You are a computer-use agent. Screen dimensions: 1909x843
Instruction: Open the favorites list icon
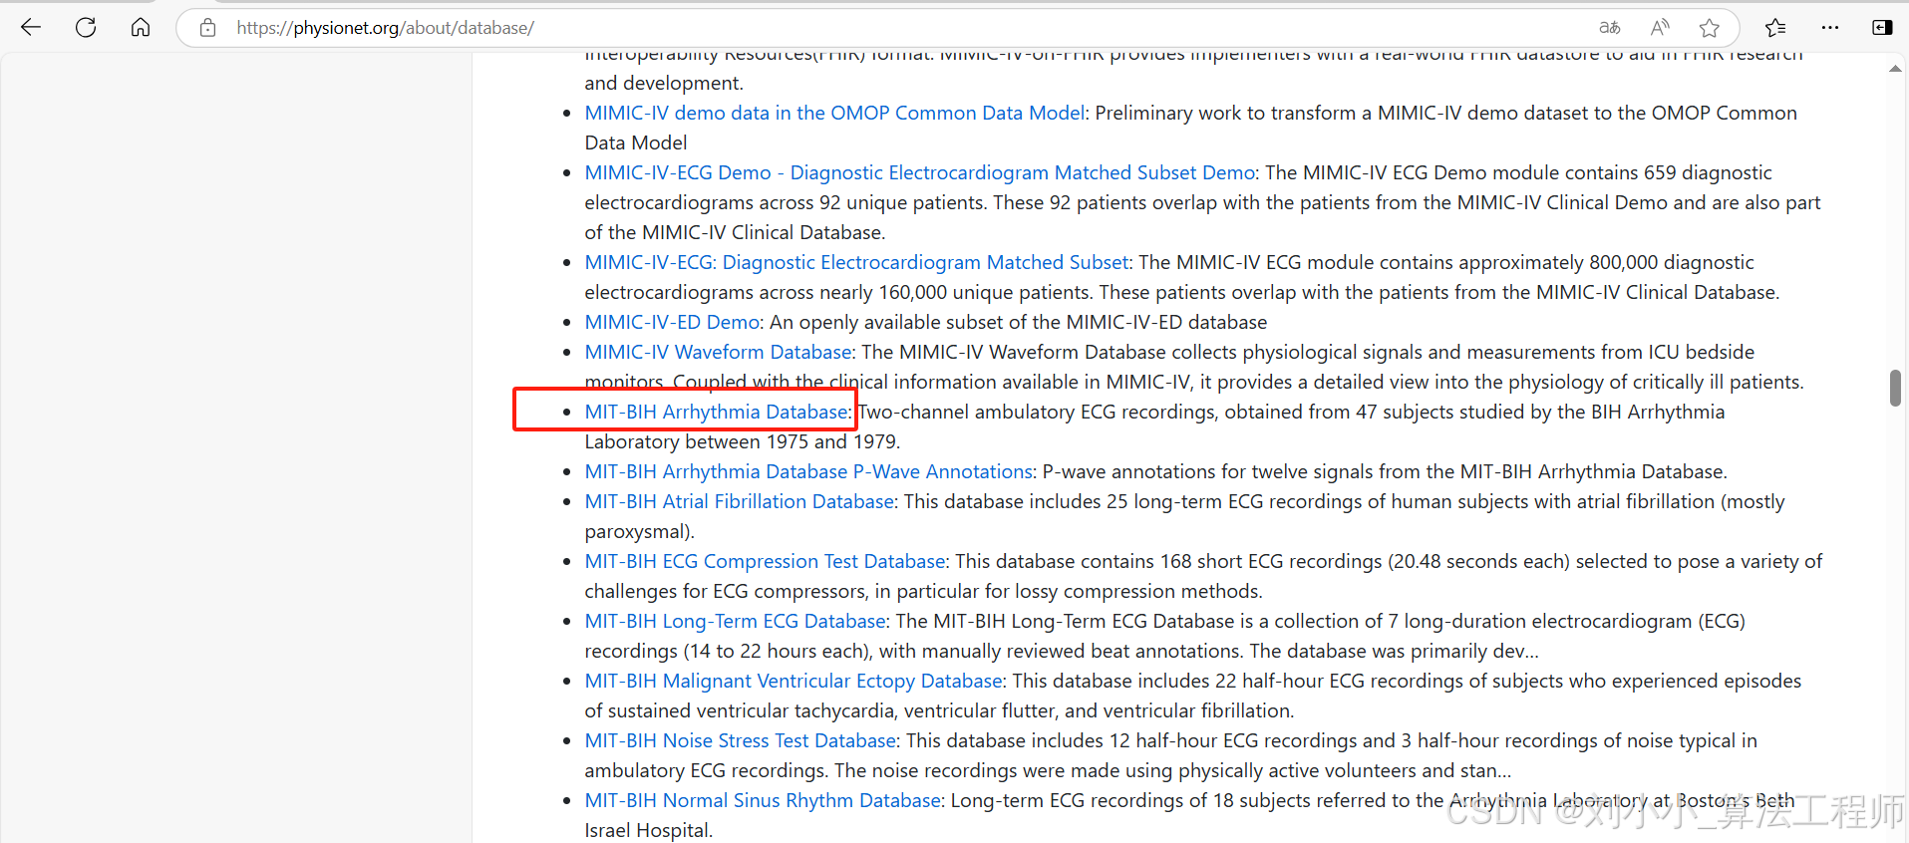1775,28
